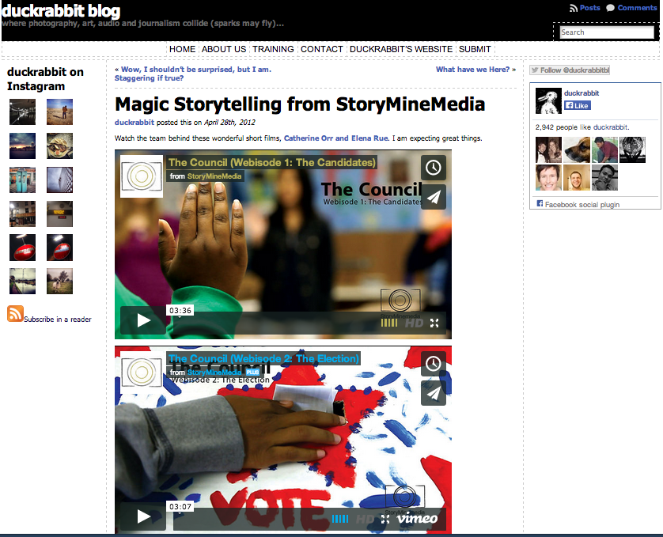Screen dimensions: 663x537
Task: Click Subscribe in a reader link
Action: pos(58,320)
